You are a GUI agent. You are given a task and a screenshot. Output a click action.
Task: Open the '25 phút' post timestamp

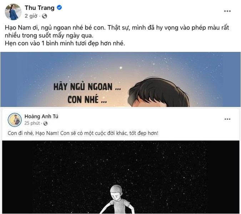click(32, 123)
